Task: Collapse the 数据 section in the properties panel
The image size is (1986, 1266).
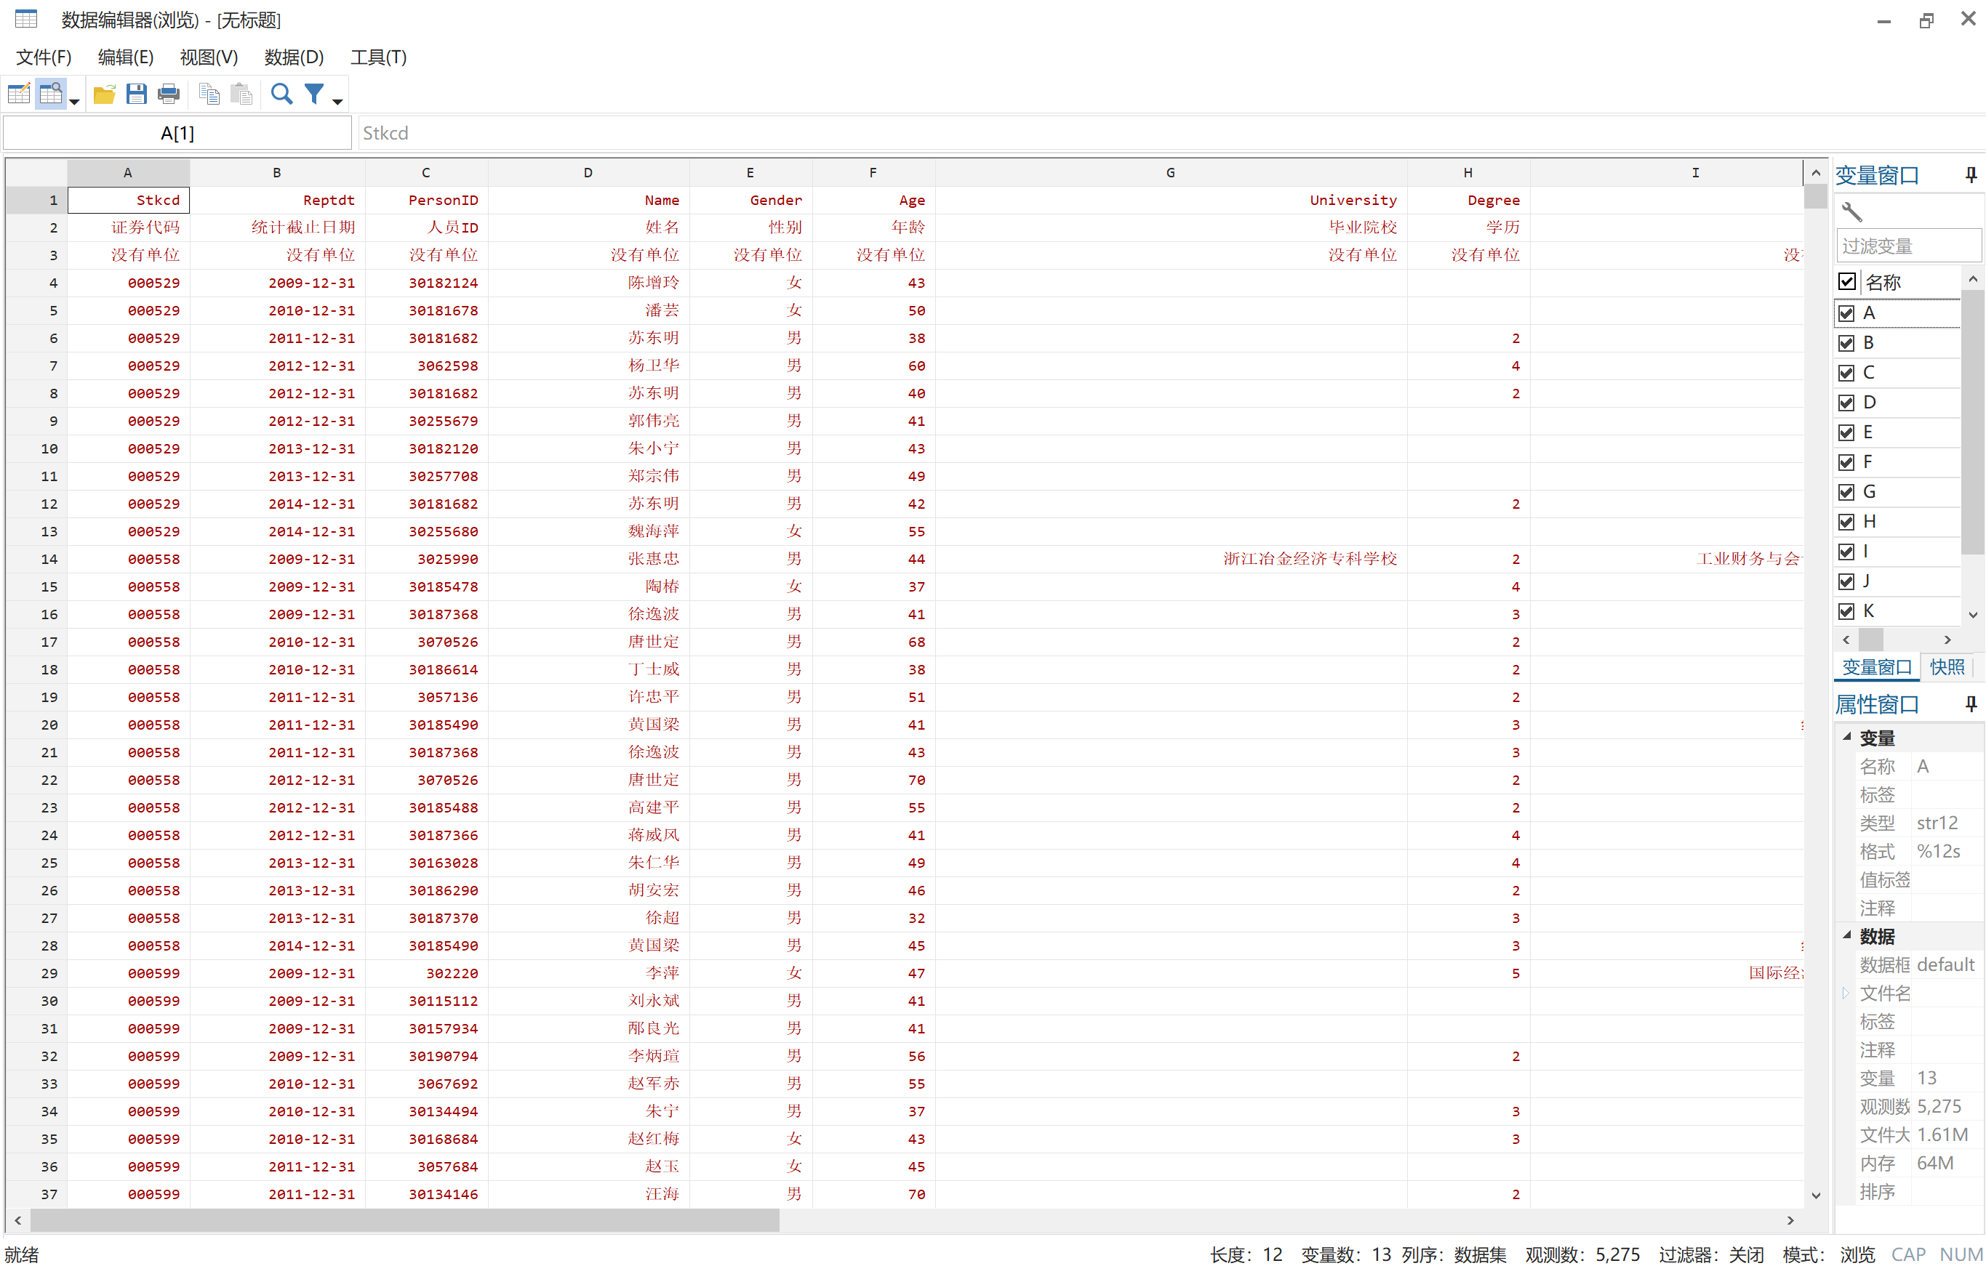Action: (1845, 935)
